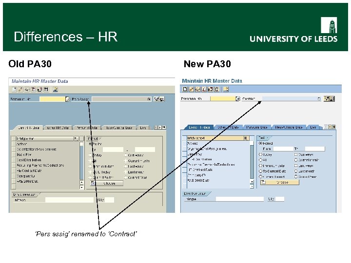Click Change pencil icon in Old PA30 toolbar
Screen dimensions: 351x263
[20, 90]
